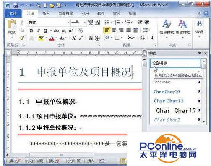Click the Character Border icon

(97, 23)
